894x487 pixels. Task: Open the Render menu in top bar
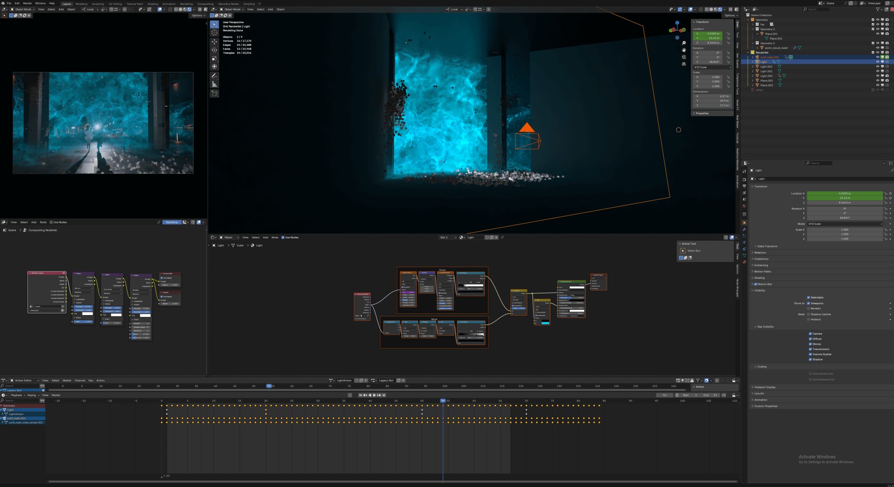[27, 3]
